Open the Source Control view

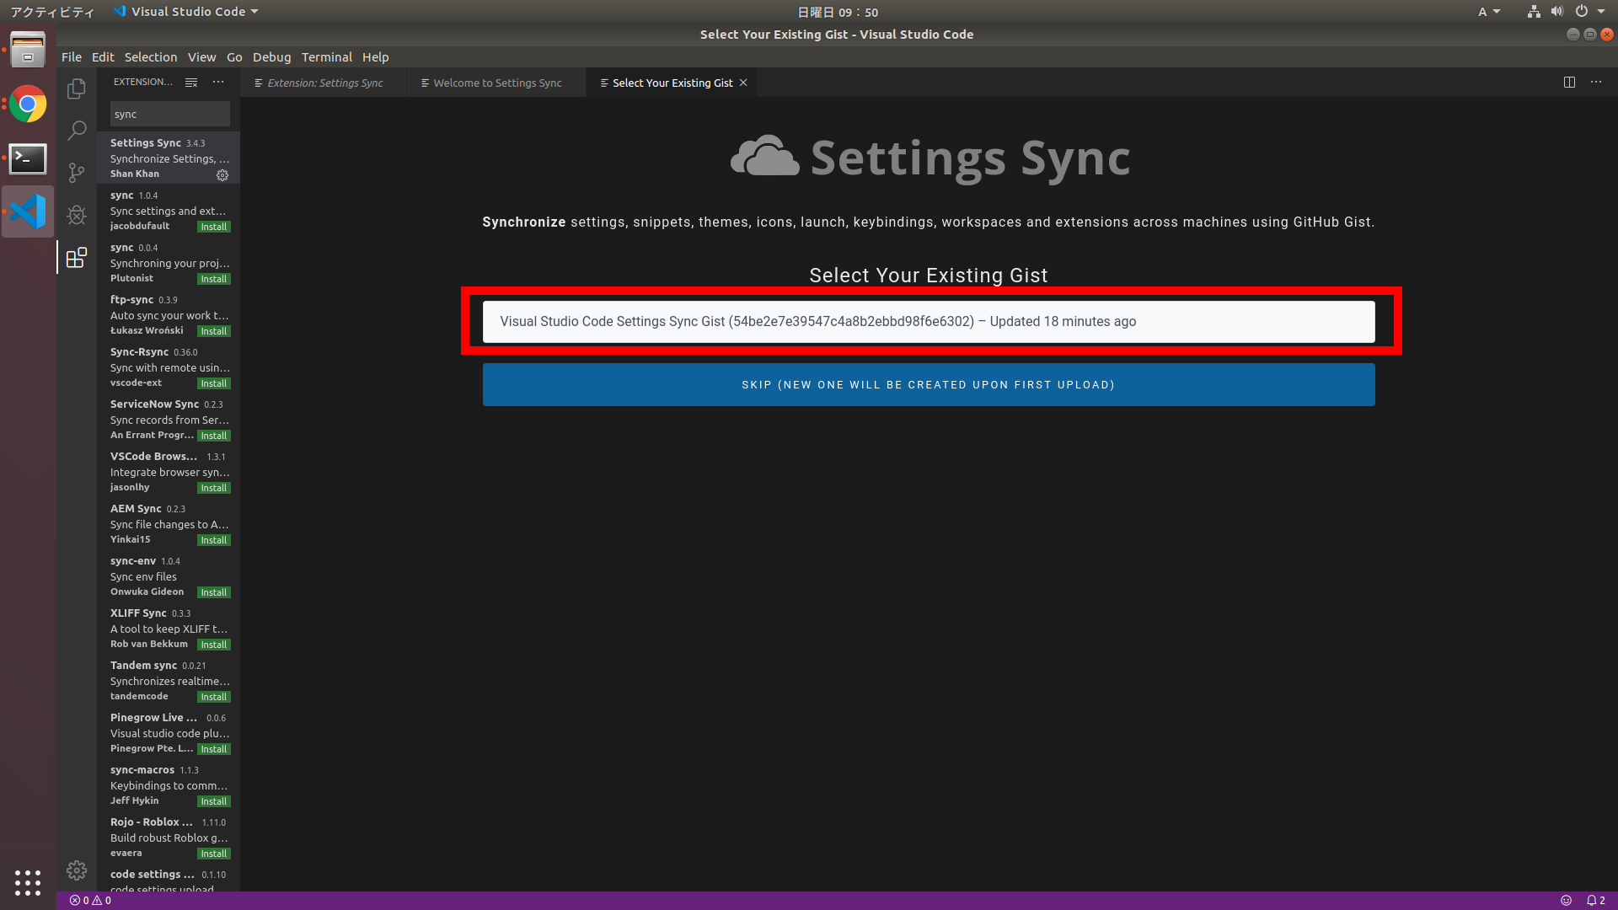[77, 173]
